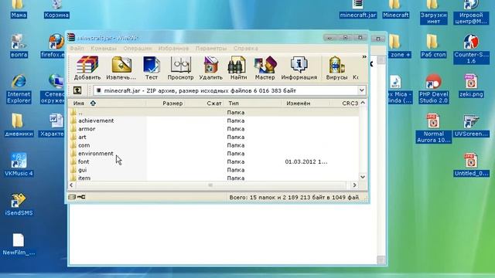Click the font folder's date 01.03.2012
Viewport: 495px width, 278px height.
tap(306, 161)
